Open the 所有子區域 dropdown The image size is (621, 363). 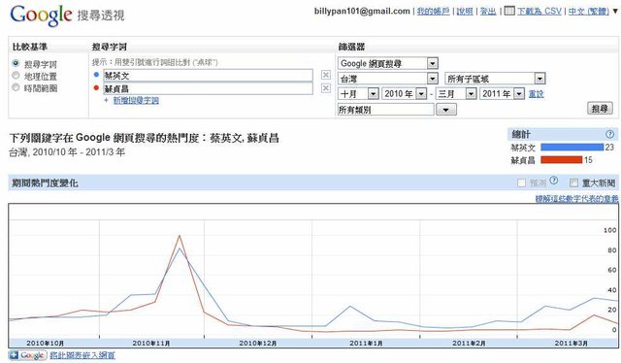tap(495, 79)
